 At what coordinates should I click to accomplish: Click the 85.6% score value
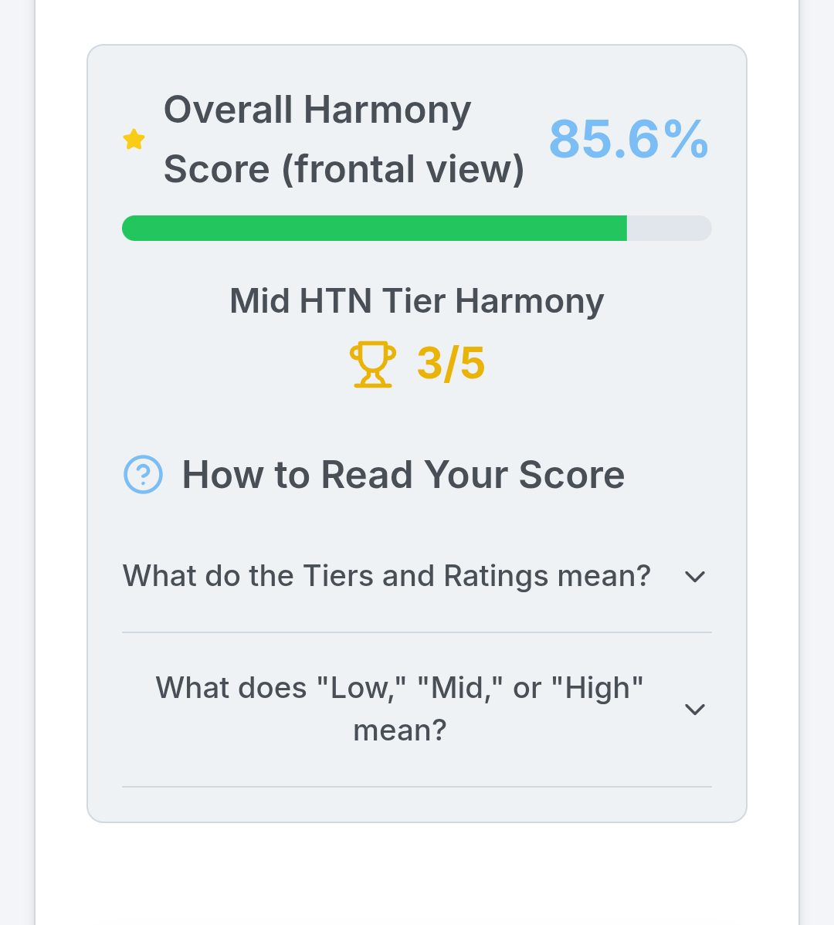pos(628,140)
